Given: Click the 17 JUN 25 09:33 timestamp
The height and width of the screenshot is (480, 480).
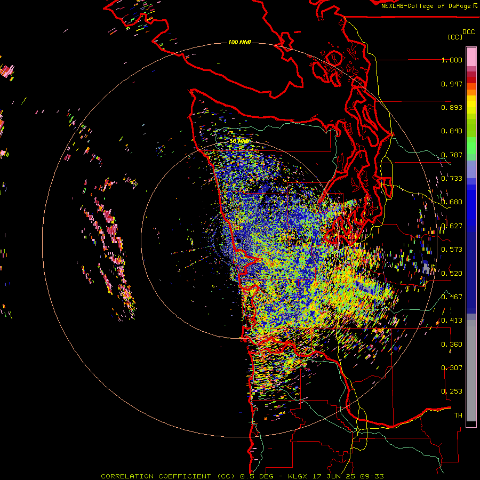Looking at the screenshot, I should (x=348, y=476).
